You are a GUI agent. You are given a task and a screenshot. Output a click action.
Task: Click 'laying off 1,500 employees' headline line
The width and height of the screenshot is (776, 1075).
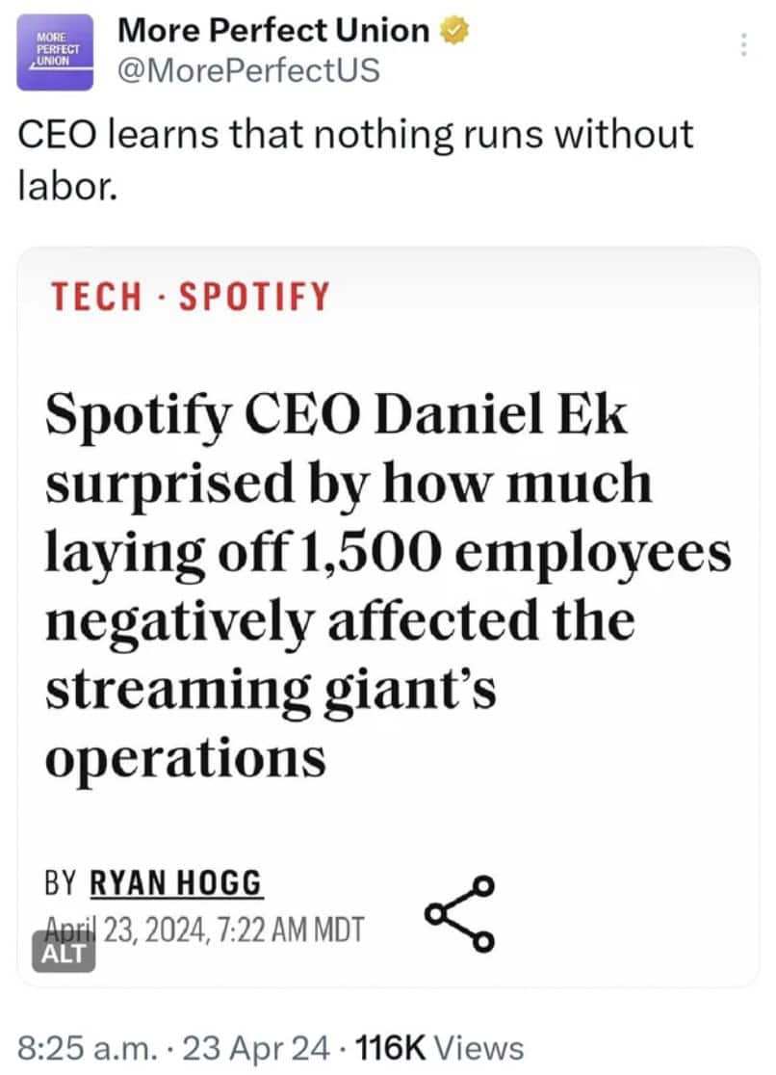click(387, 554)
